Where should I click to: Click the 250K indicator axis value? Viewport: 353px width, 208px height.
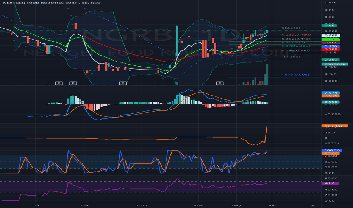click(331, 132)
